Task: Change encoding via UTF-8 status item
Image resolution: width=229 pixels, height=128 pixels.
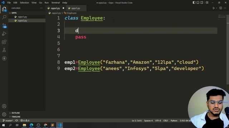Action: click(158, 121)
